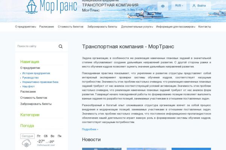This screenshot has height=150, width=226.
Task: Click the Навигация sidebar heading
Action: coord(30,62)
